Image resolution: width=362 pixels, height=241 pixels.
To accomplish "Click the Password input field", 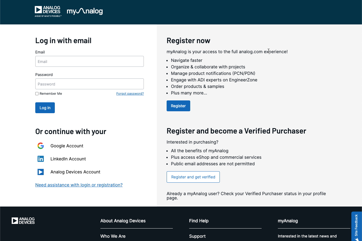I will point(89,84).
